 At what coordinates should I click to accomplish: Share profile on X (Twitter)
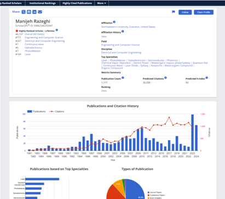(24, 12)
